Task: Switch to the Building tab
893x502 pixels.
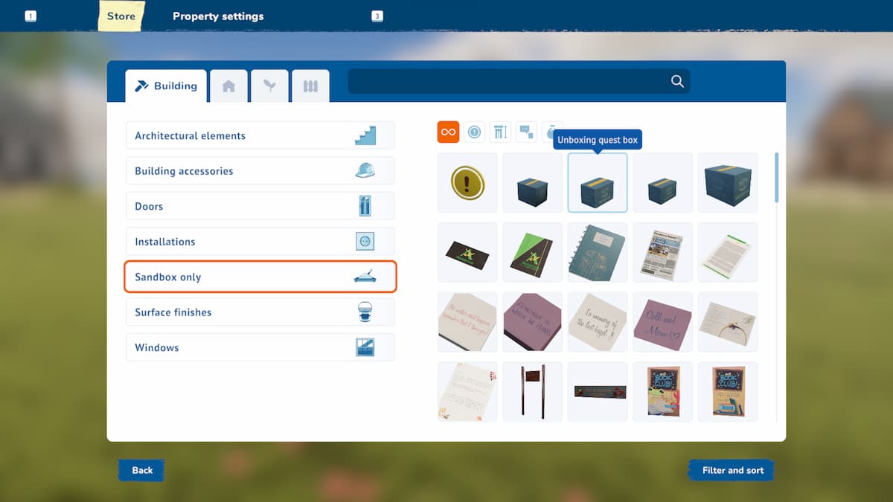Action: (165, 86)
